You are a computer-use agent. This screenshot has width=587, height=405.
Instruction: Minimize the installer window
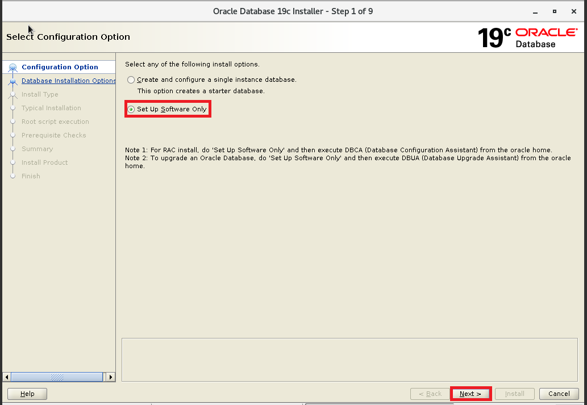535,11
